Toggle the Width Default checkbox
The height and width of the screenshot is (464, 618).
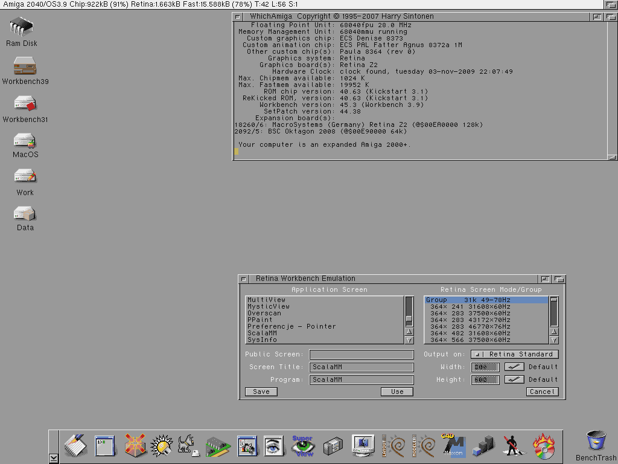(x=514, y=367)
